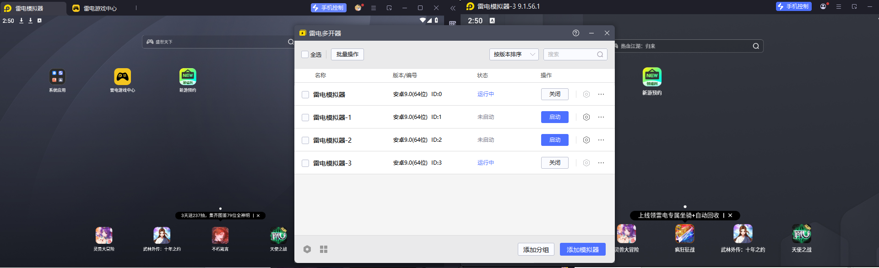Click the 搜索 search field in multi-opener
The height and width of the screenshot is (268, 879).
coord(571,54)
